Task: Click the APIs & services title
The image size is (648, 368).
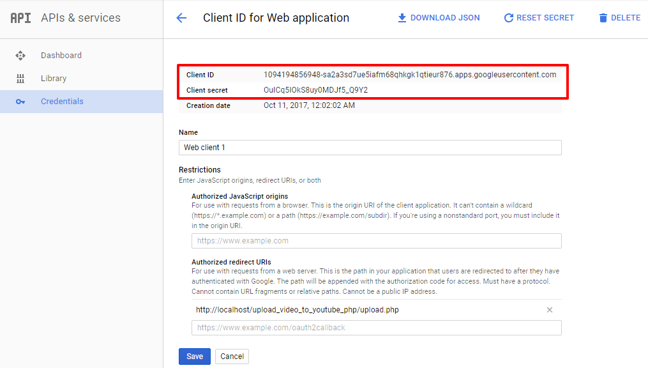Action: pos(80,18)
